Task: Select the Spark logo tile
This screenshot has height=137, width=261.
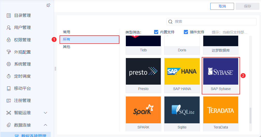Action: (143, 110)
